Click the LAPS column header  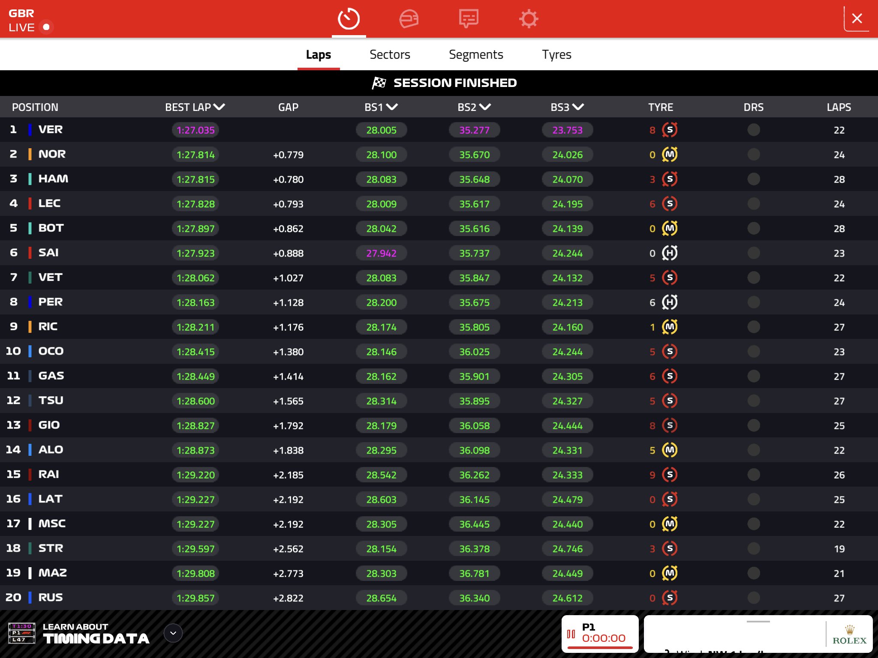839,107
